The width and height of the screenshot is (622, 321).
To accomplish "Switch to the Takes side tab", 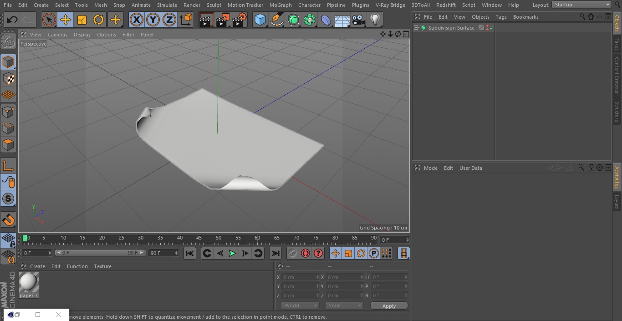I will [617, 44].
